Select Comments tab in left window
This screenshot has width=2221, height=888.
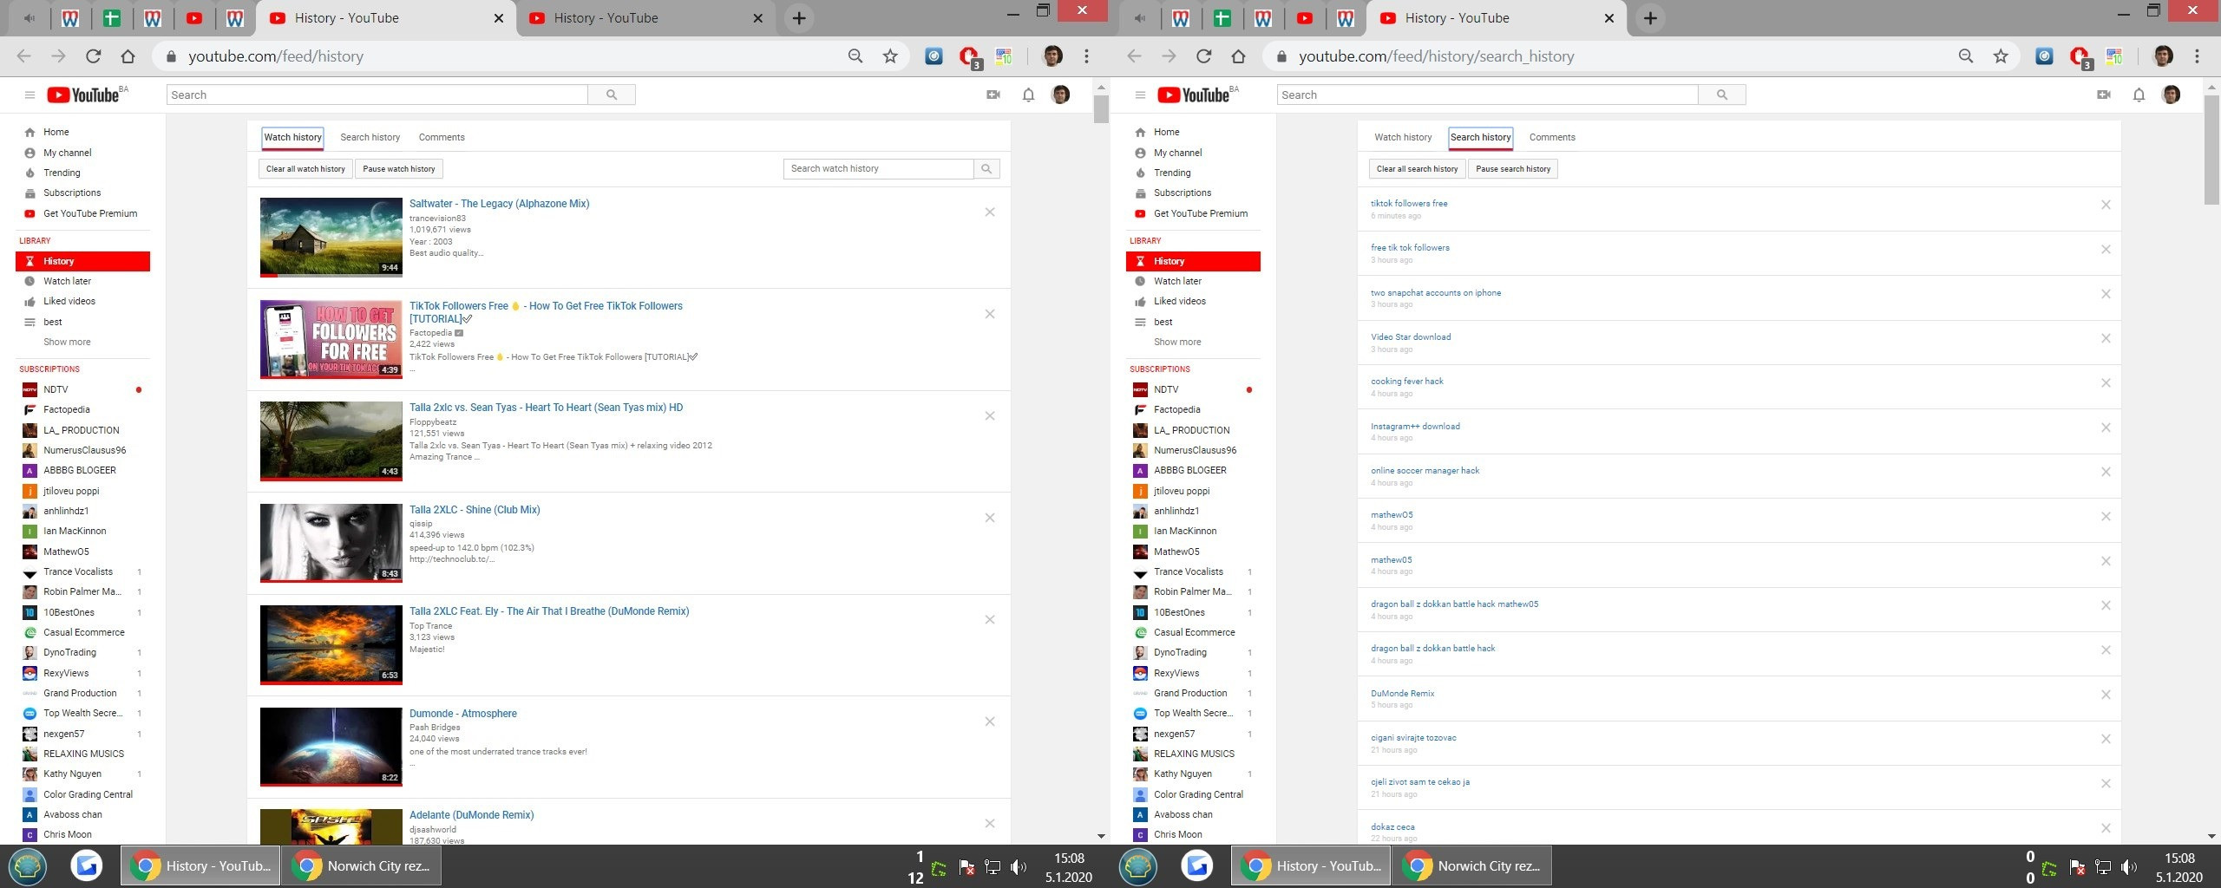442,137
